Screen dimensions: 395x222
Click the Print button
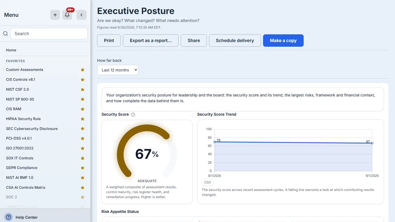pos(109,40)
